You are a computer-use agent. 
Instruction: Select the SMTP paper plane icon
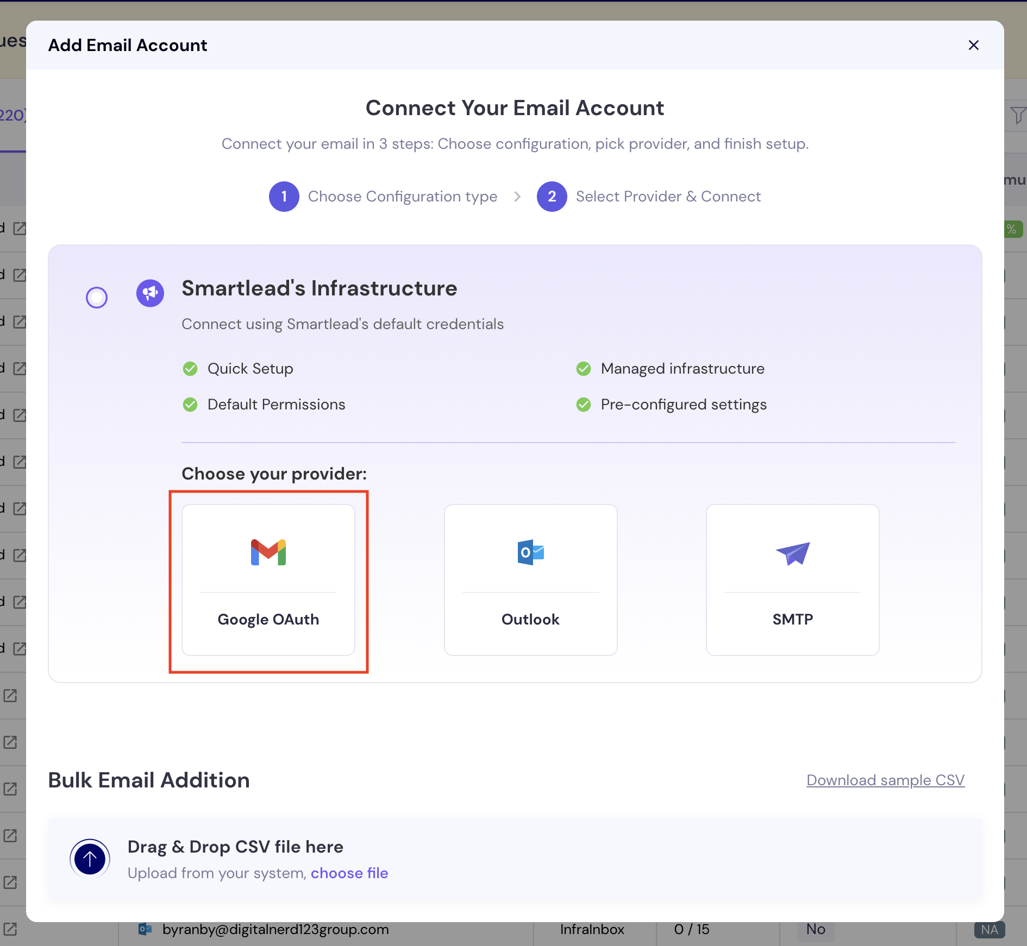tap(793, 553)
